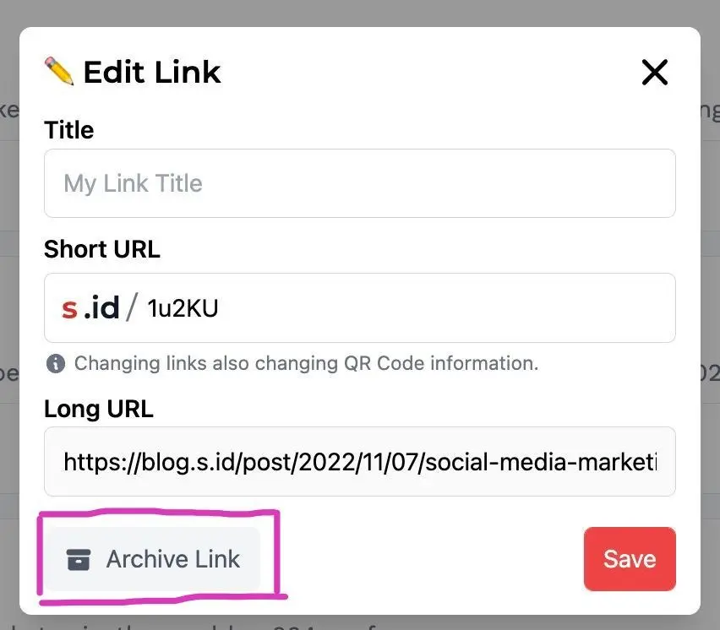Viewport: 720px width, 630px height.
Task: Focus the Long URL input field
Action: coord(359,461)
